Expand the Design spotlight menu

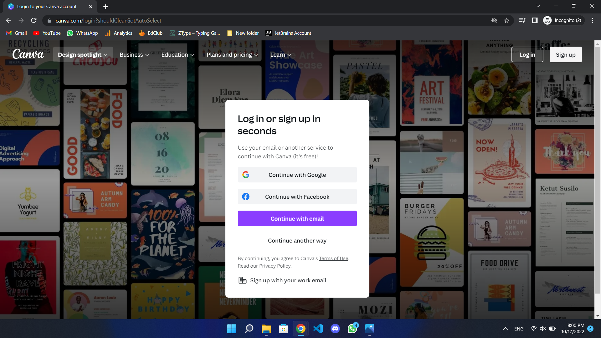tap(83, 55)
